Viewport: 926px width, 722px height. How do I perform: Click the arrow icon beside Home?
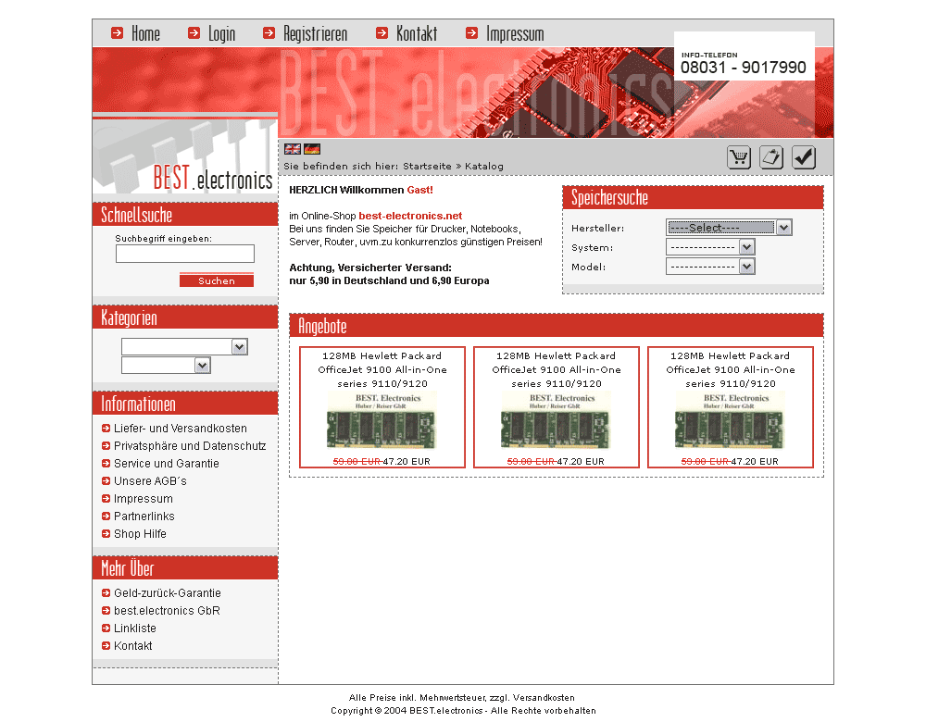(x=117, y=33)
